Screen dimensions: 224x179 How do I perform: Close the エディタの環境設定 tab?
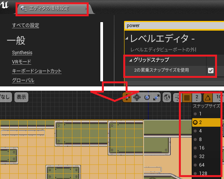tap(86, 9)
